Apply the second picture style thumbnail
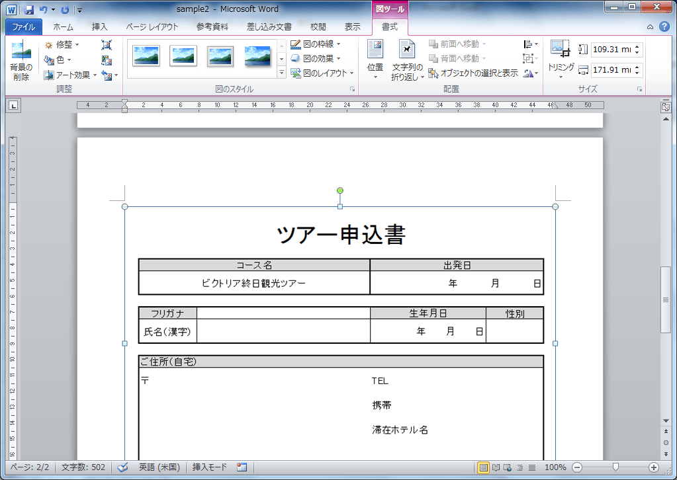 tap(183, 56)
